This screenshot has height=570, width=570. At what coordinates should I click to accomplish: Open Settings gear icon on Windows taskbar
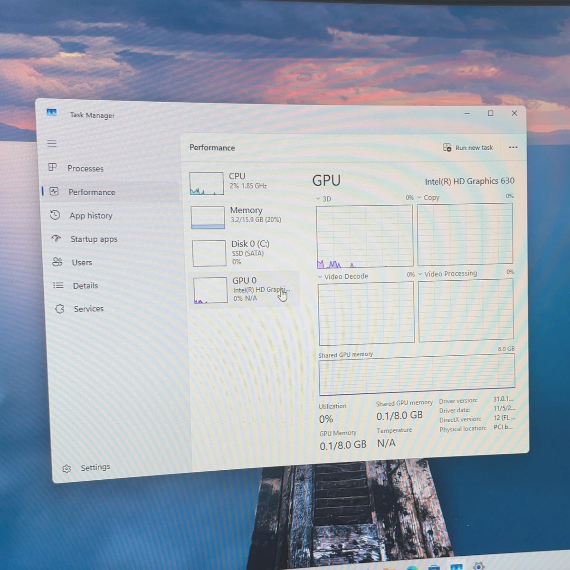pos(479,566)
